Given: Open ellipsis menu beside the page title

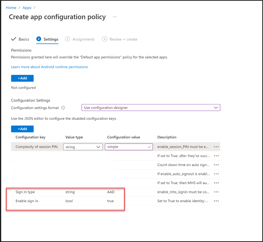Looking at the screenshot, I should click(114, 17).
